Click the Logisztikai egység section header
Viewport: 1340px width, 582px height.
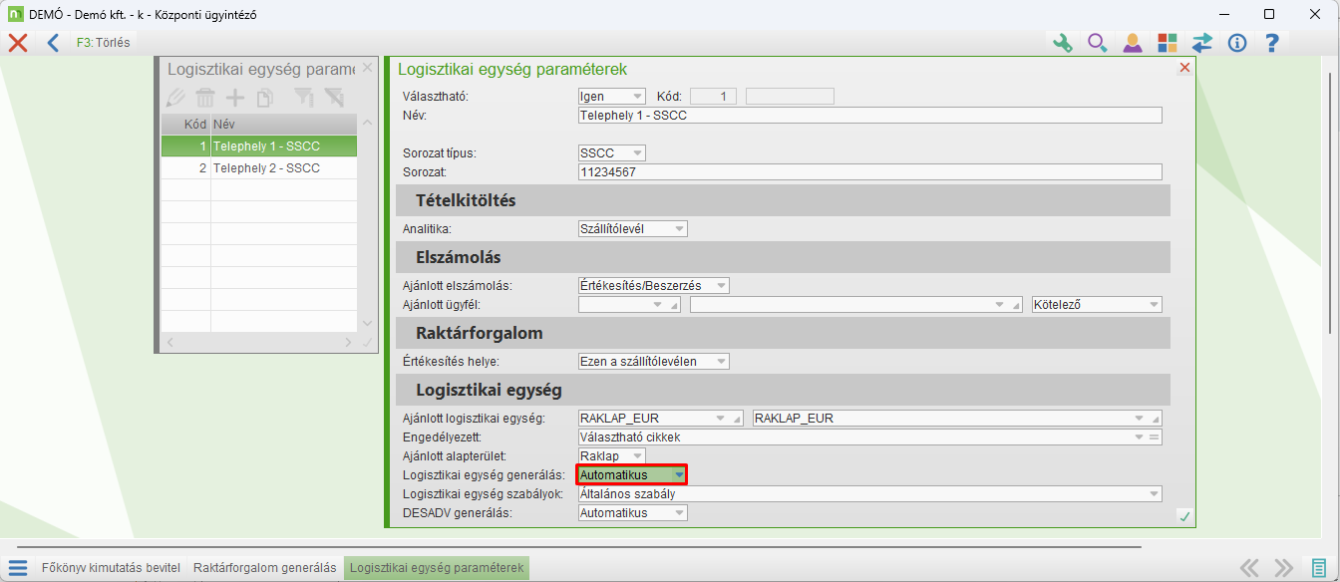784,390
